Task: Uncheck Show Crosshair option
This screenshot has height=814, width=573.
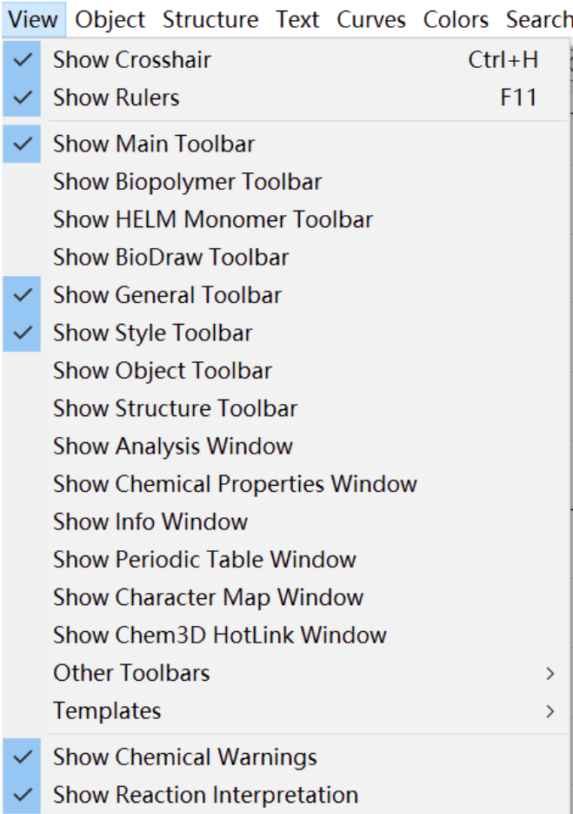Action: [x=284, y=60]
